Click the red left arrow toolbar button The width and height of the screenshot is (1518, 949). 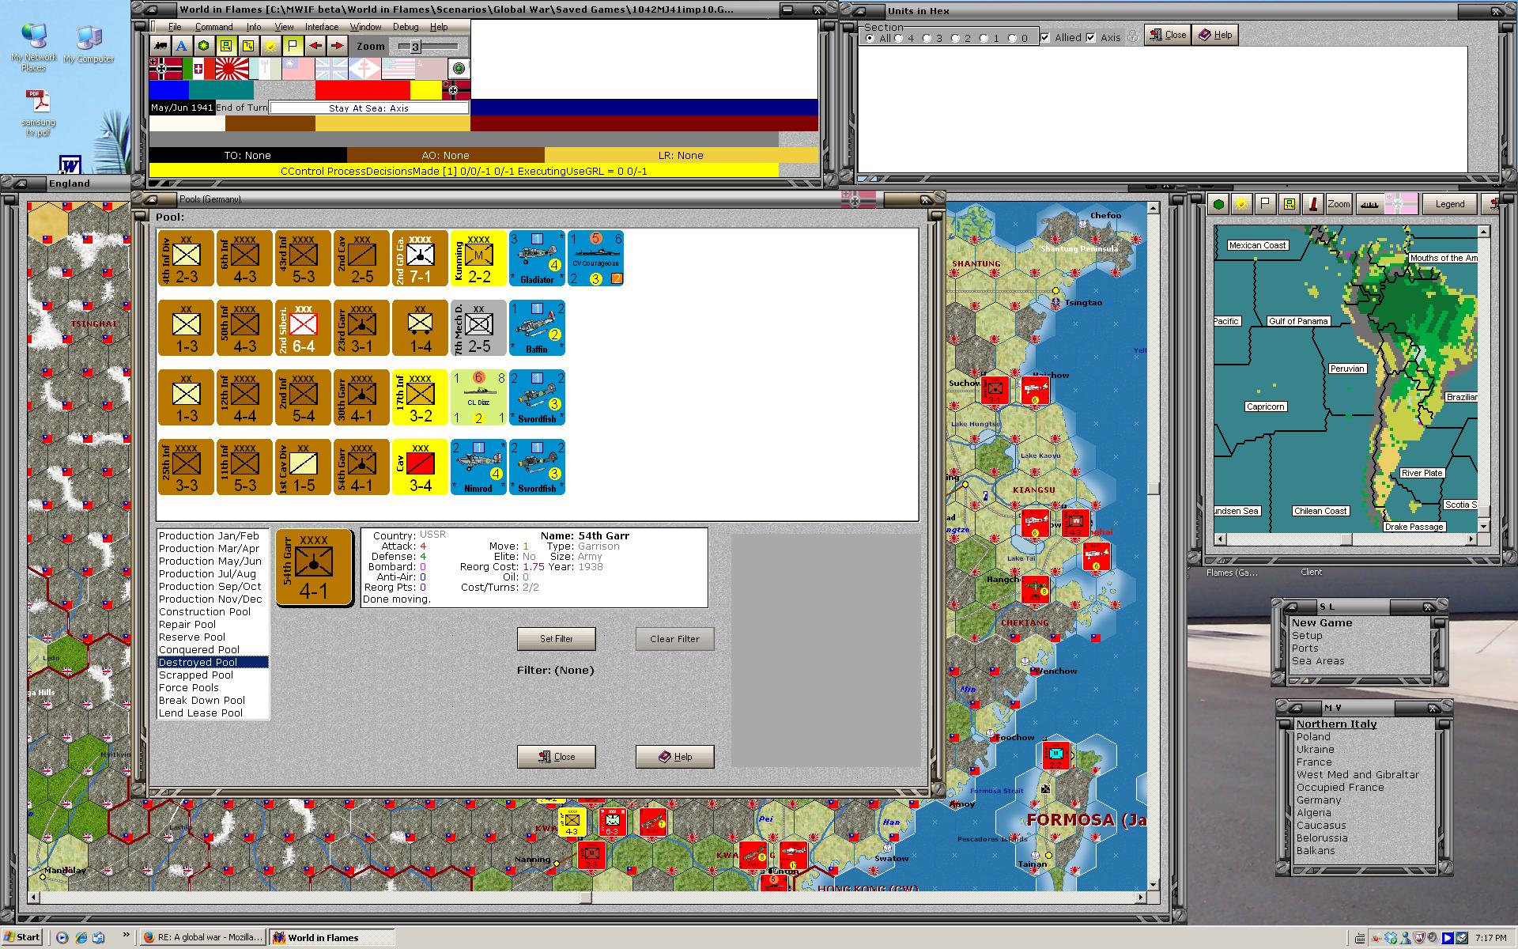click(x=315, y=46)
